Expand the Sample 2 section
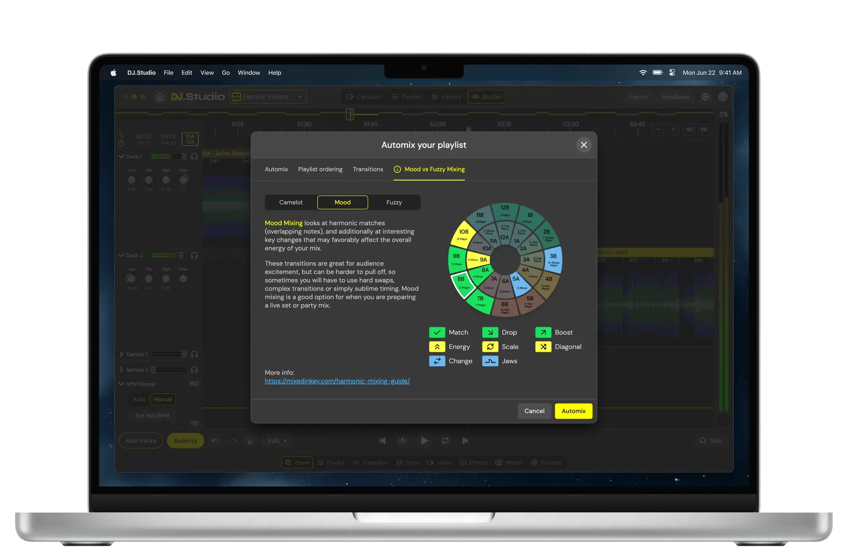This screenshot has width=848, height=551. coord(121,370)
